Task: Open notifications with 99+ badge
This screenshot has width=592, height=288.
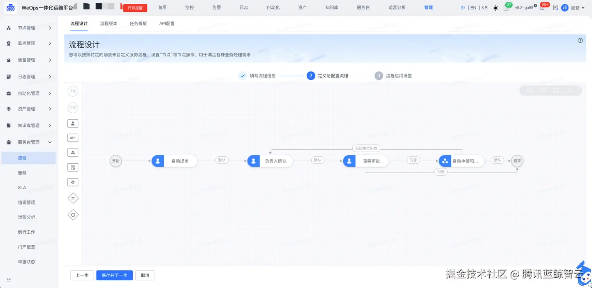Action: tap(542, 8)
